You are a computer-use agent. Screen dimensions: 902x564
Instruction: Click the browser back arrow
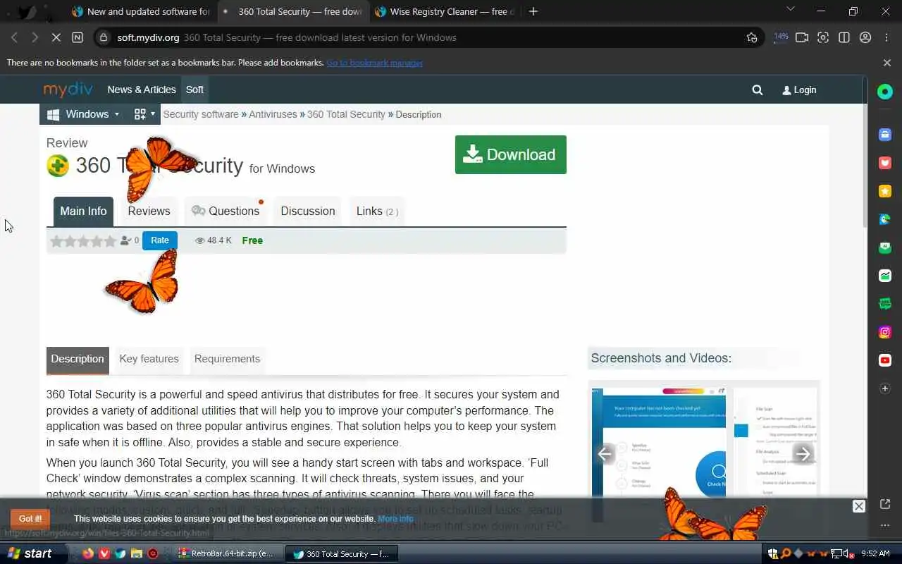(x=15, y=37)
